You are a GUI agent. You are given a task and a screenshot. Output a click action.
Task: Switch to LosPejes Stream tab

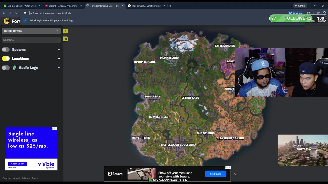point(22,6)
